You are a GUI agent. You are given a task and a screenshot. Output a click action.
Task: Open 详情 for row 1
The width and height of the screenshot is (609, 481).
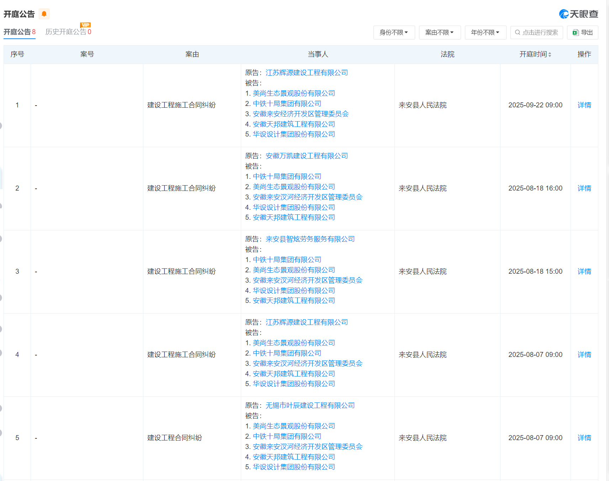(584, 105)
